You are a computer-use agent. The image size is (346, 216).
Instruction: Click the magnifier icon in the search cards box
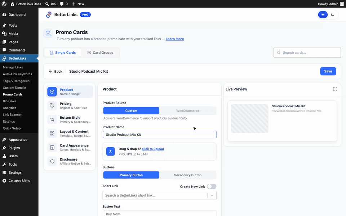click(279, 53)
